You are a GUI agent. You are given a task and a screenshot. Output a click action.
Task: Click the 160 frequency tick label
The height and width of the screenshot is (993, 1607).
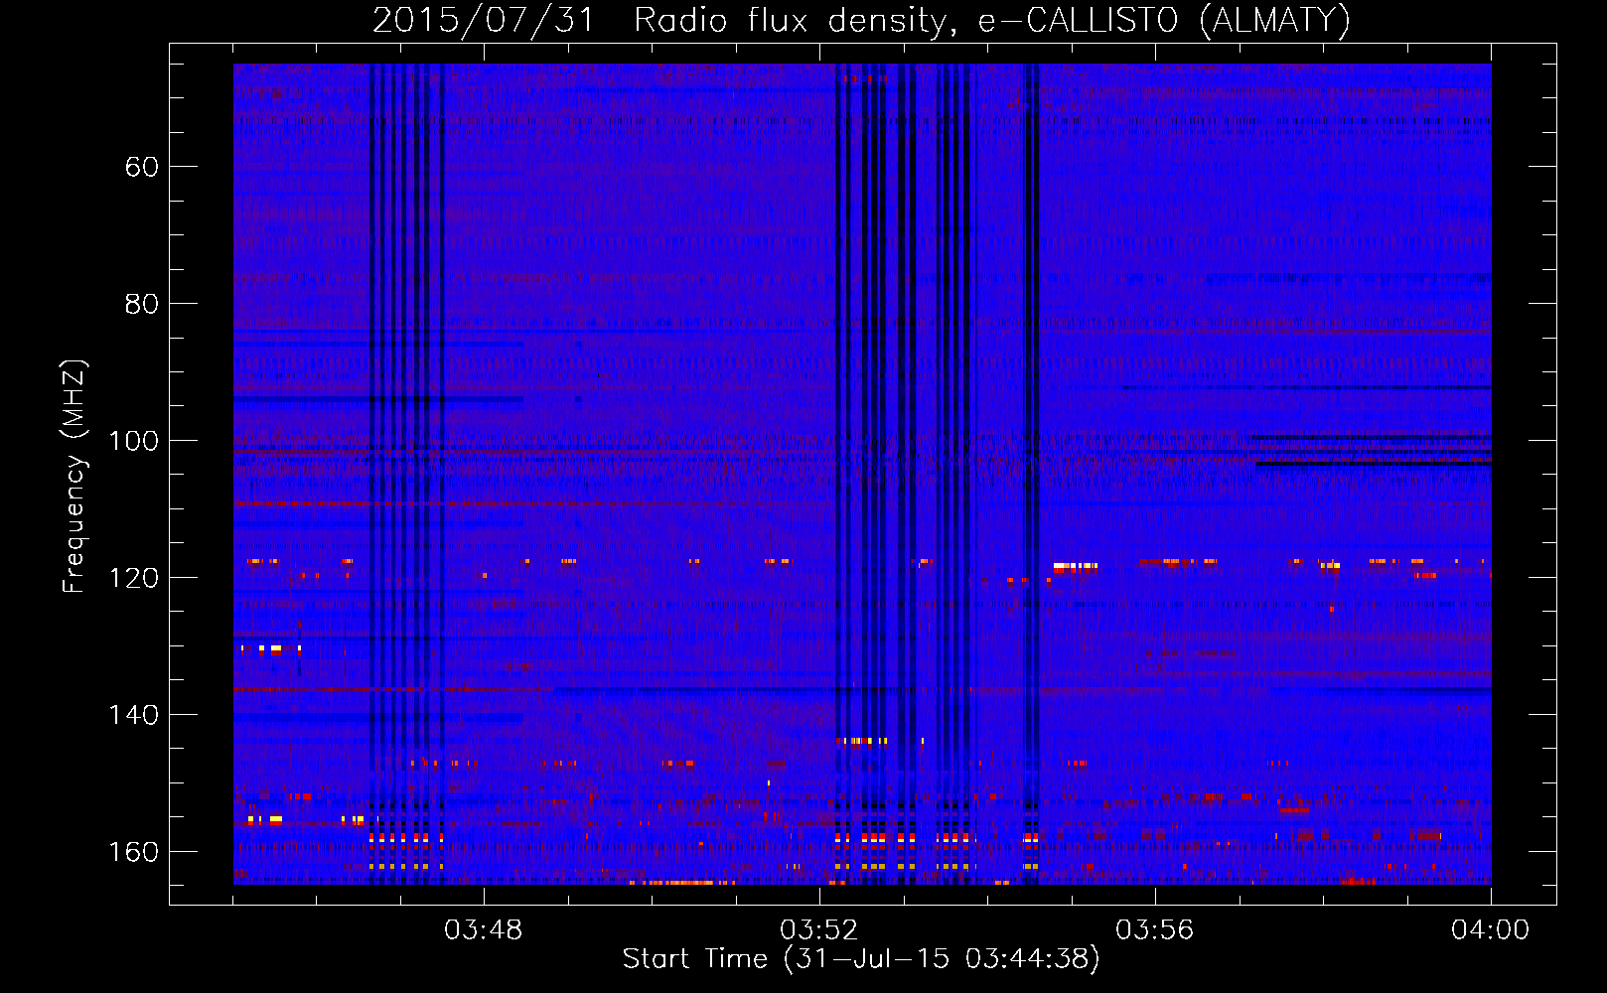pyautogui.click(x=133, y=852)
